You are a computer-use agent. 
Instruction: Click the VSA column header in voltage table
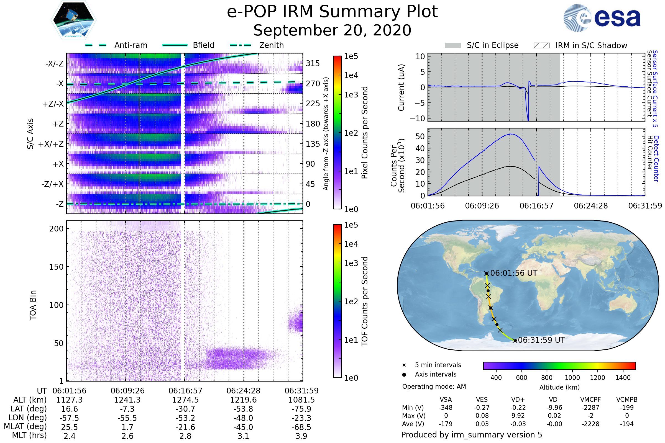(x=446, y=400)
